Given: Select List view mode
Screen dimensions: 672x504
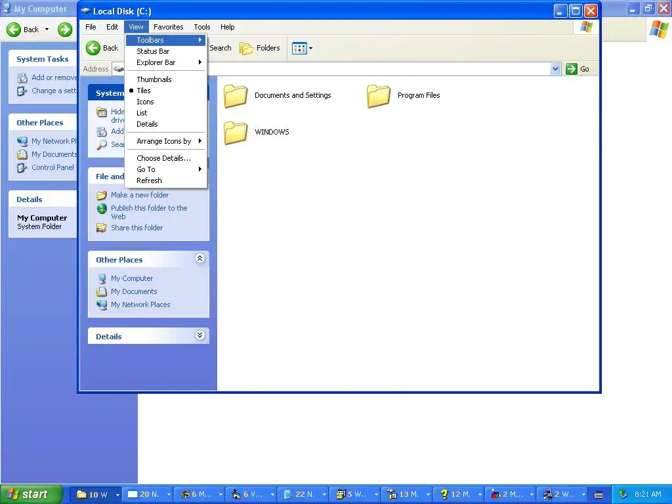Looking at the screenshot, I should [x=166, y=113].
